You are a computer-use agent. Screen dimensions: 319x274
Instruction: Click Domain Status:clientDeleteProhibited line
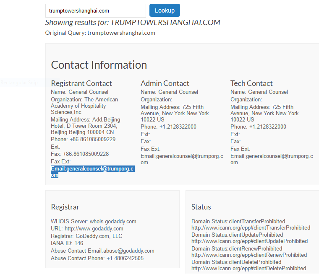tap(236, 262)
